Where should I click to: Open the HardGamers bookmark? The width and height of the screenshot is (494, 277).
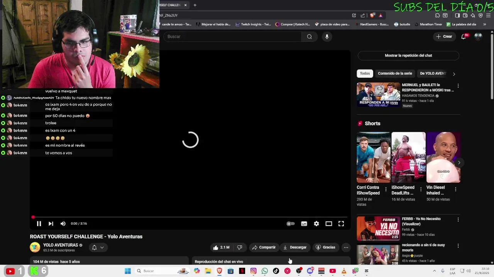tap(371, 24)
